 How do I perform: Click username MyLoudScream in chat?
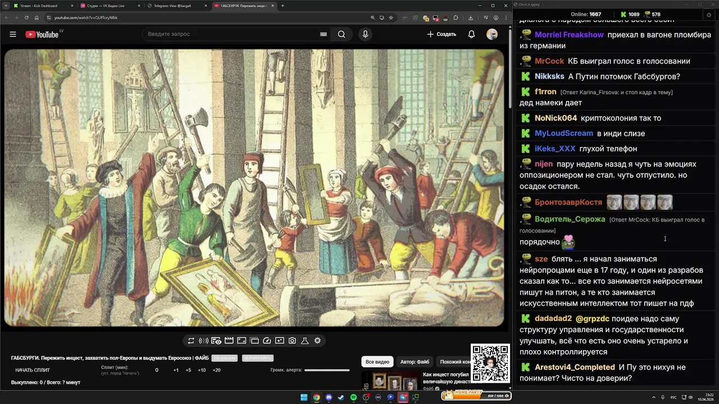[x=564, y=134]
